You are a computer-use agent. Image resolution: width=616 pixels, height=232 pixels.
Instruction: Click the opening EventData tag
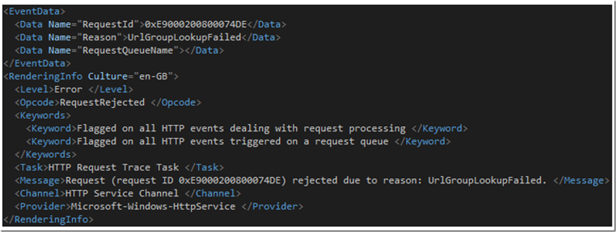tap(34, 11)
